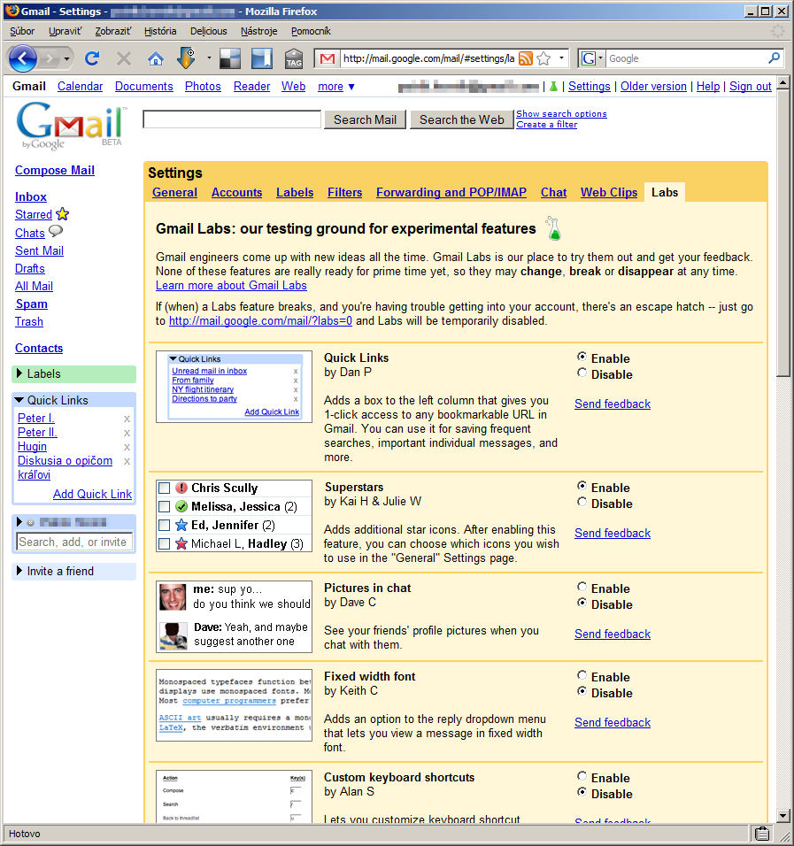The height and width of the screenshot is (846, 794).
Task: Remove the Peter I. quick link
Action: [127, 419]
